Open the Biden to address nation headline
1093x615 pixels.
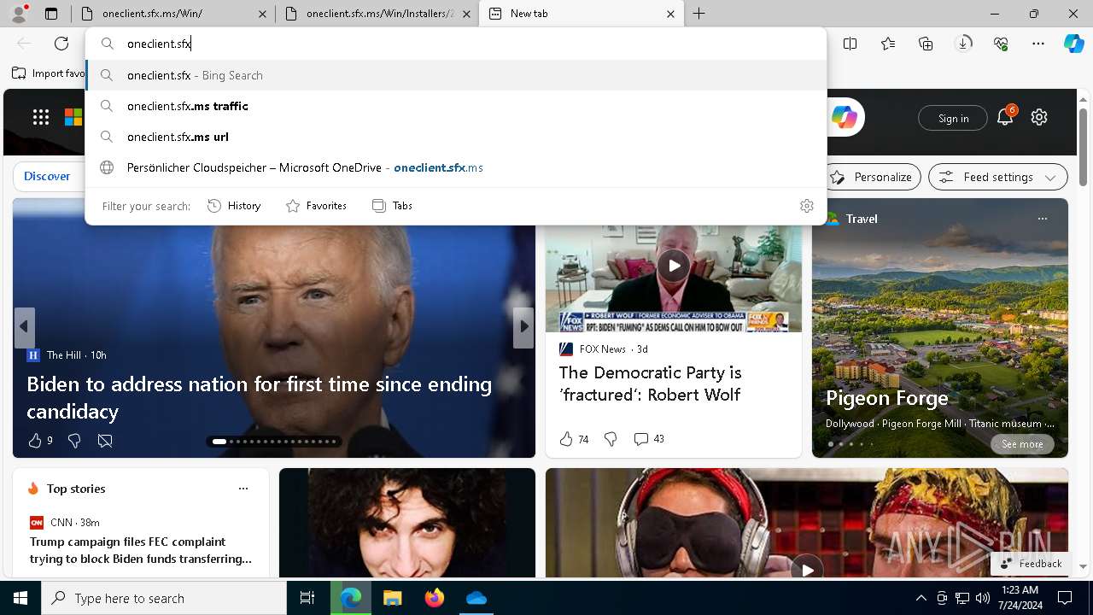click(x=260, y=397)
